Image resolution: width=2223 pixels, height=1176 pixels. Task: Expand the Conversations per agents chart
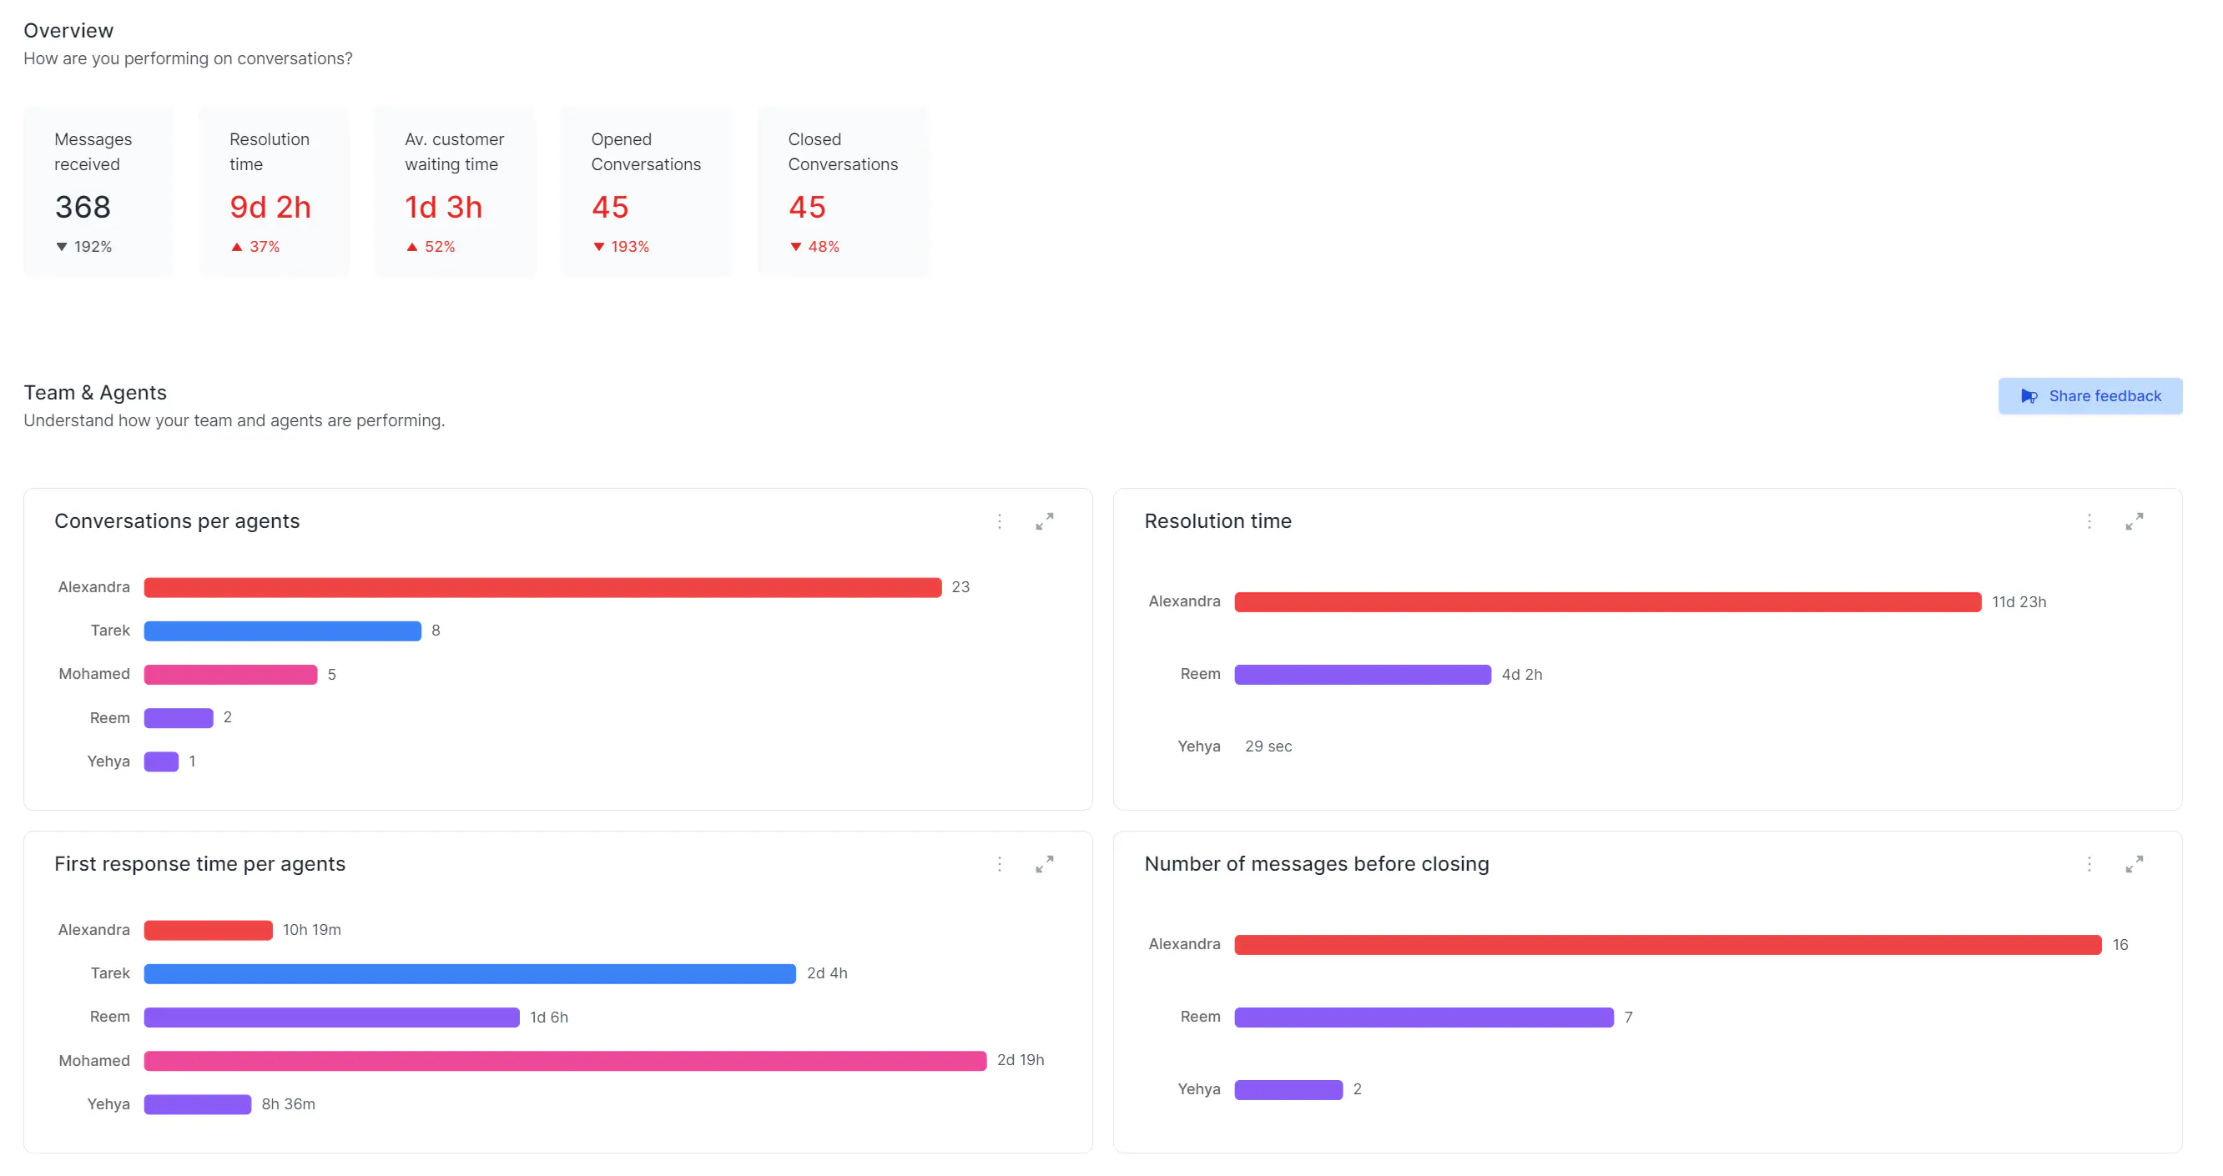[x=1044, y=521]
